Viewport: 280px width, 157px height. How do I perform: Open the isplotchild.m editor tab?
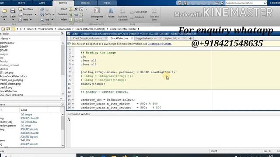[x=173, y=38]
